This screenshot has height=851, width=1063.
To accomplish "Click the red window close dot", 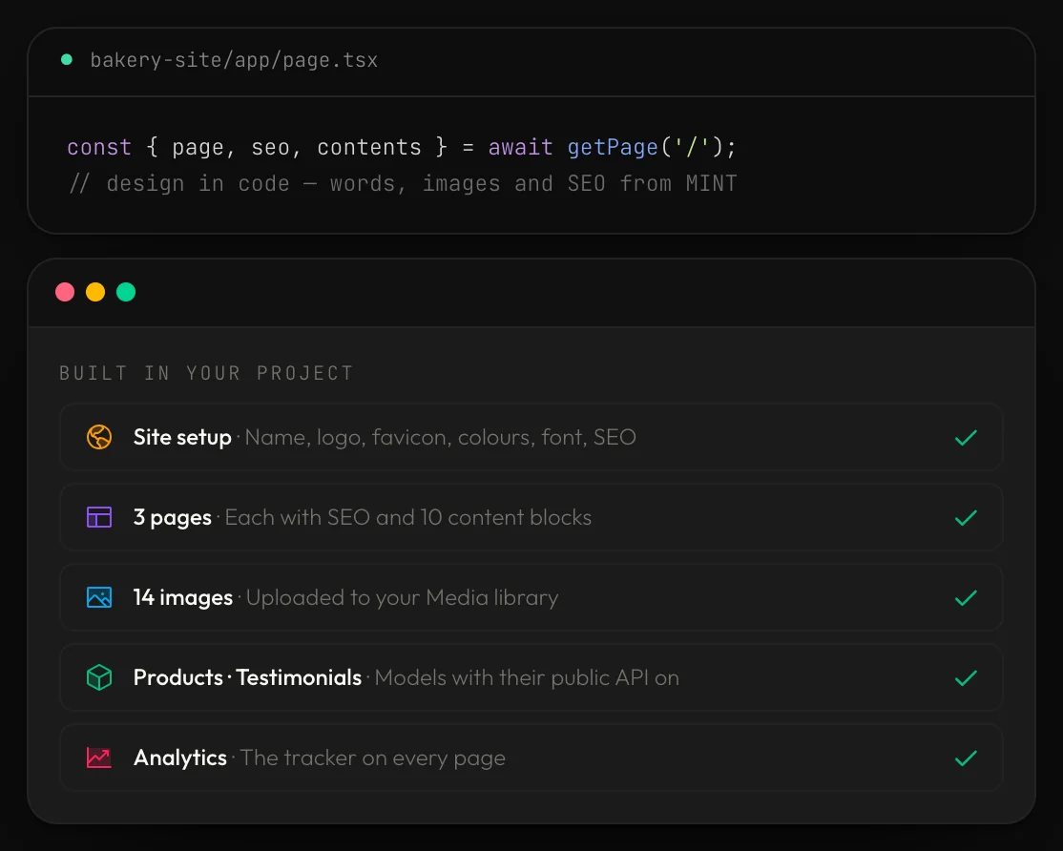I will click(65, 292).
